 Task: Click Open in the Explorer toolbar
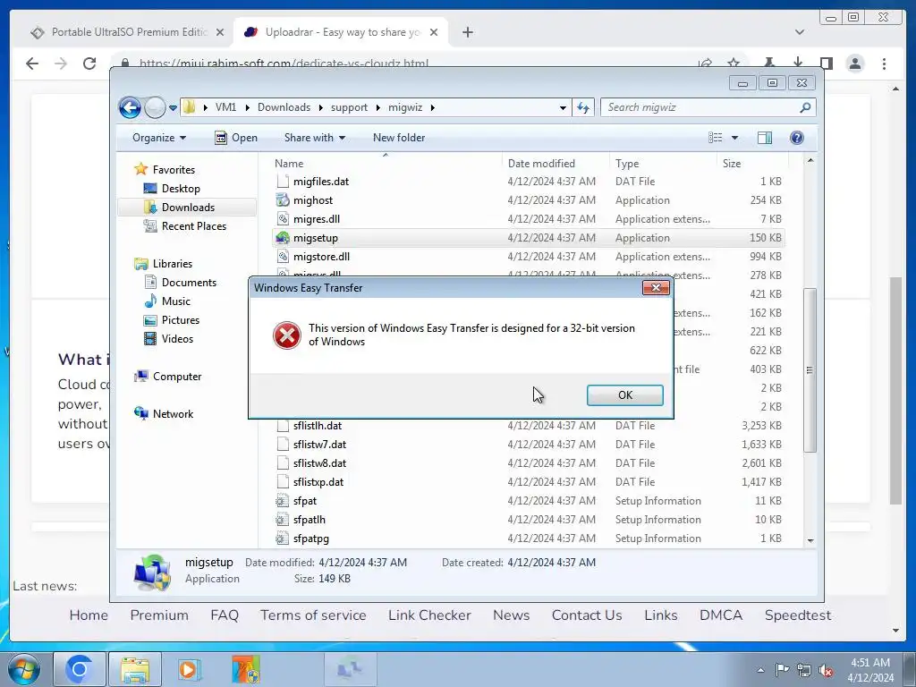click(236, 138)
